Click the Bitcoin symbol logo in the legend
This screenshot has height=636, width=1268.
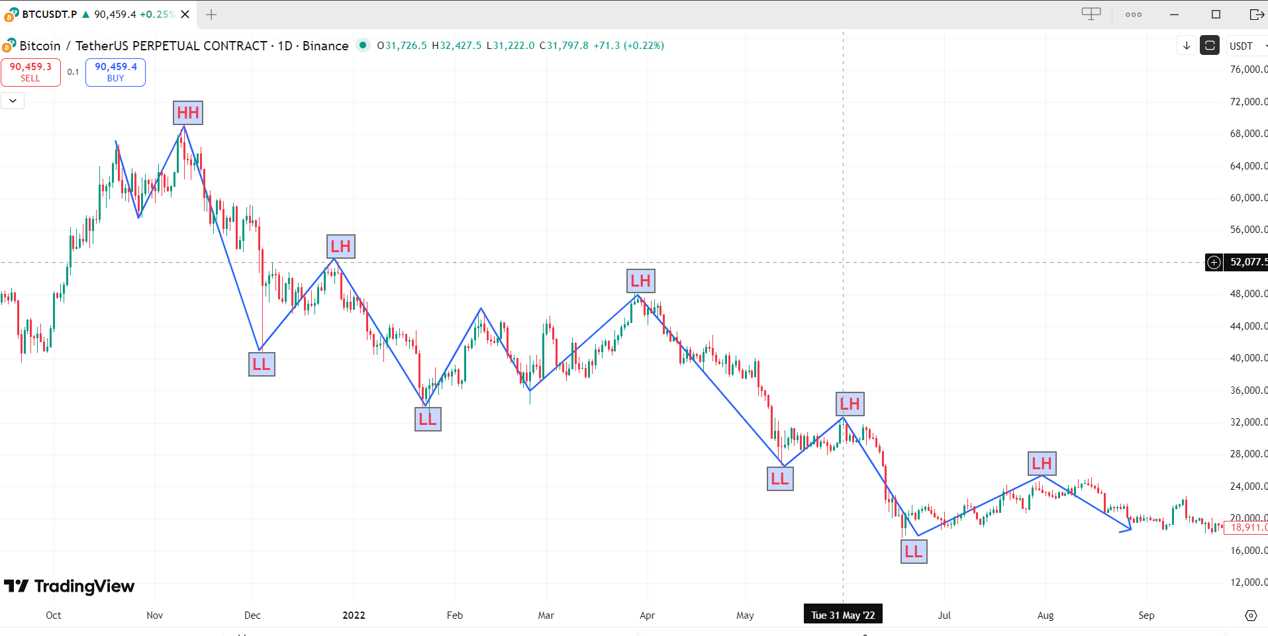coord(9,46)
